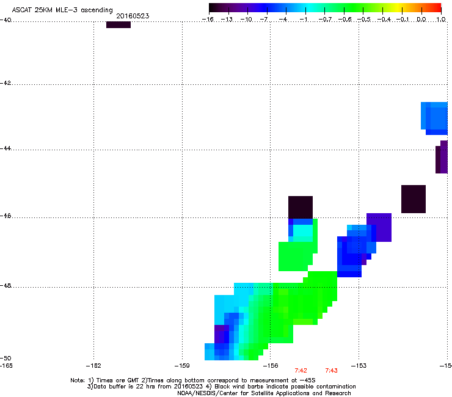452x397 pixels.
Task: Click the "NOAA/NESDIS/Center for Satellite Applications and Research" credit
Action: pyautogui.click(x=264, y=393)
